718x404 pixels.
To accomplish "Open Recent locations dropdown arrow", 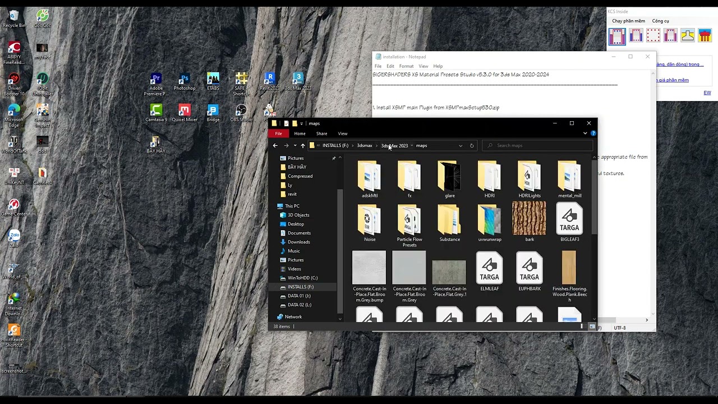I will point(295,145).
